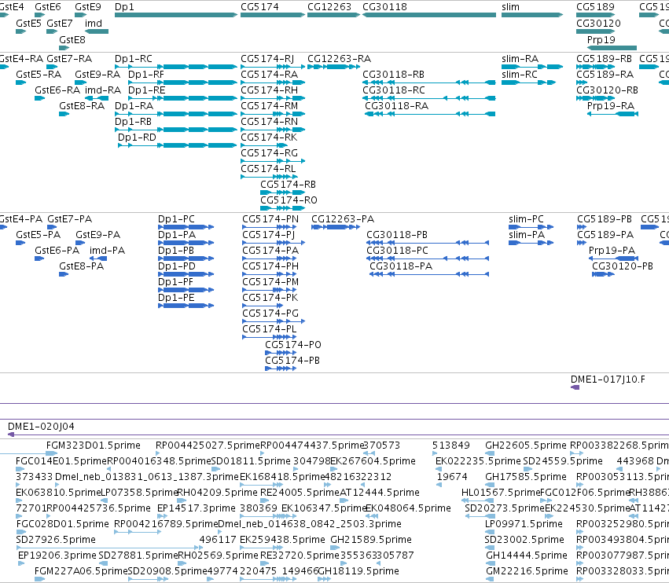Select transcript CG30118-RB
Image resolution: width=669 pixels, height=583 pixels.
(393, 74)
